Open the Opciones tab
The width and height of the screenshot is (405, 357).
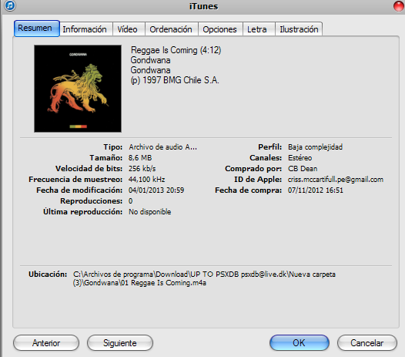219,29
